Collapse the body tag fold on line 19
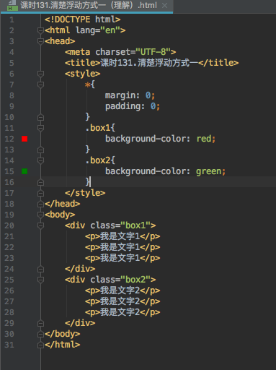This screenshot has height=370, width=276. 40,215
